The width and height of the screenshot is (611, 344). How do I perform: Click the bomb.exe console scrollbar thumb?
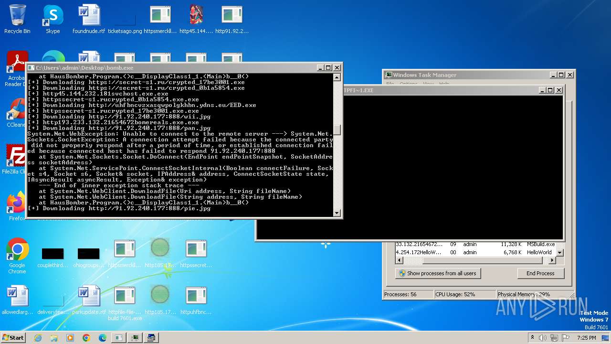click(337, 129)
